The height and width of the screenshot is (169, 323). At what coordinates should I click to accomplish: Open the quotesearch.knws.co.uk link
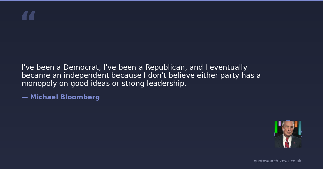pos(278,161)
